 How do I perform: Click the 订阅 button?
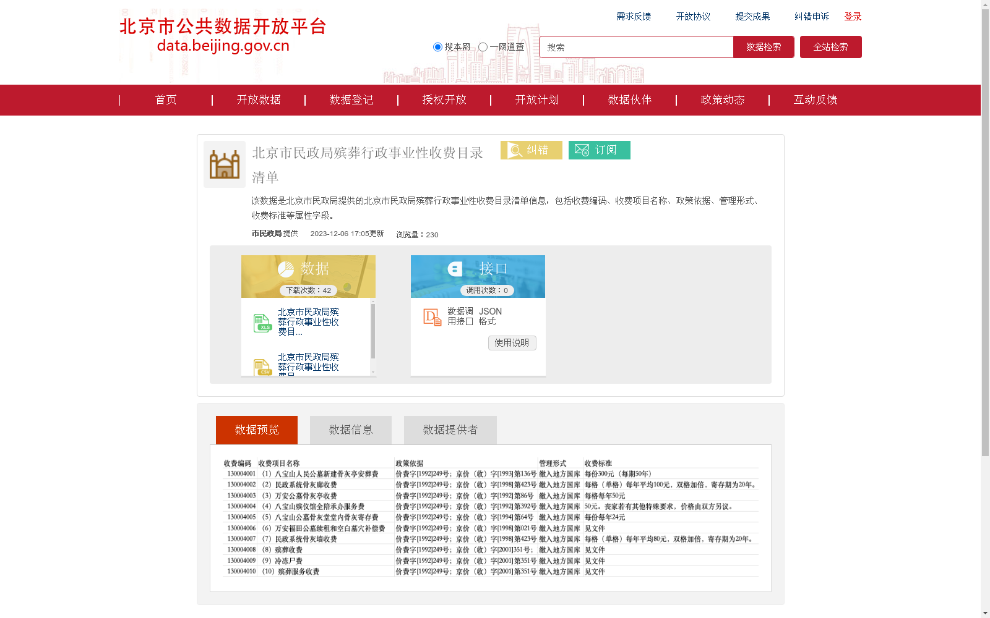(600, 150)
